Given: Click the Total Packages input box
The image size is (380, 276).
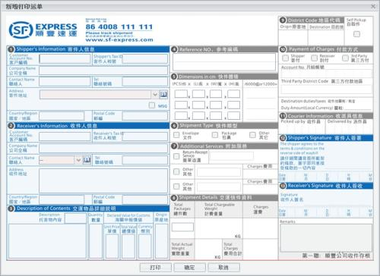Looking at the screenshot, I should pyautogui.click(x=182, y=227).
